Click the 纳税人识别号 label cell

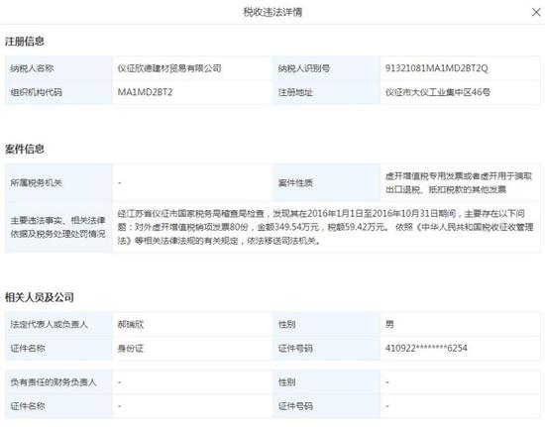tap(326, 68)
